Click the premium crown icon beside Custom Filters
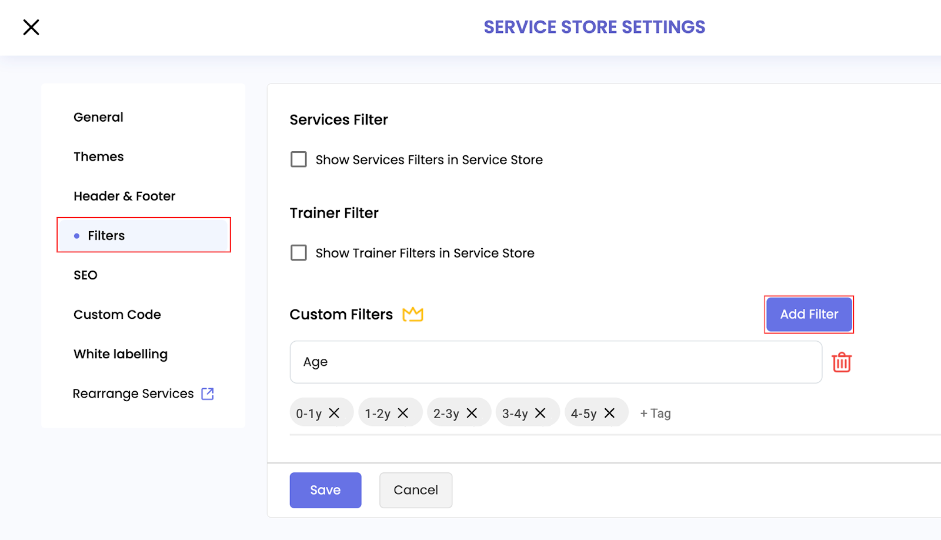This screenshot has height=540, width=941. pyautogui.click(x=413, y=315)
